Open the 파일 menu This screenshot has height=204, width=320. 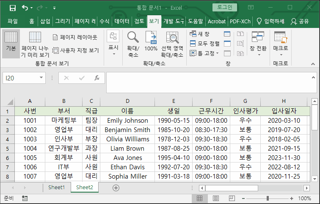pos(13,21)
